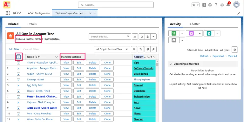
Task: Open the All Opp in Account Tree view dropdown
Action: [x=112, y=49]
